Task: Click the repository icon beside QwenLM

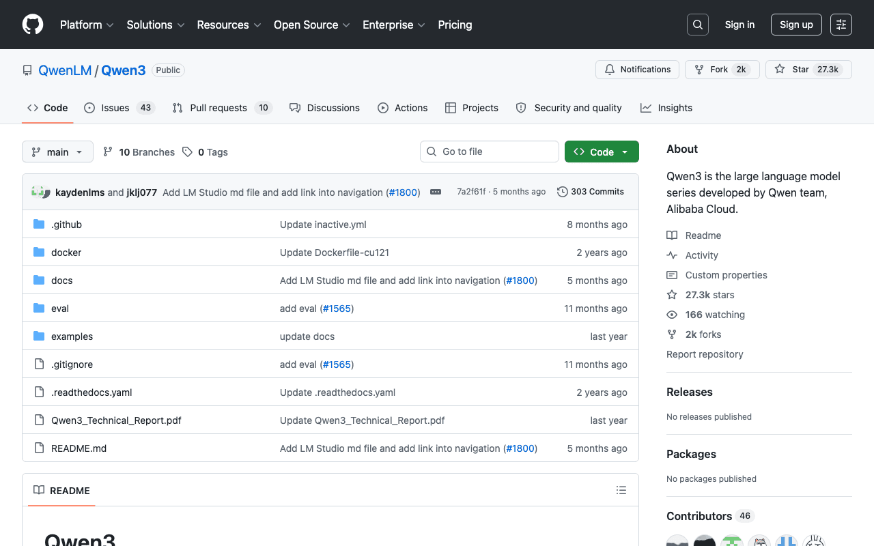Action: 27,70
